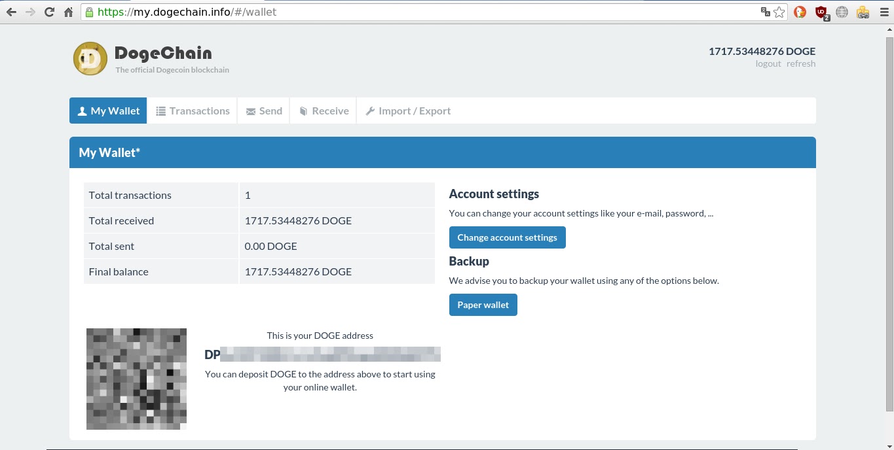Click the Backup heading
The image size is (894, 450).
point(469,261)
